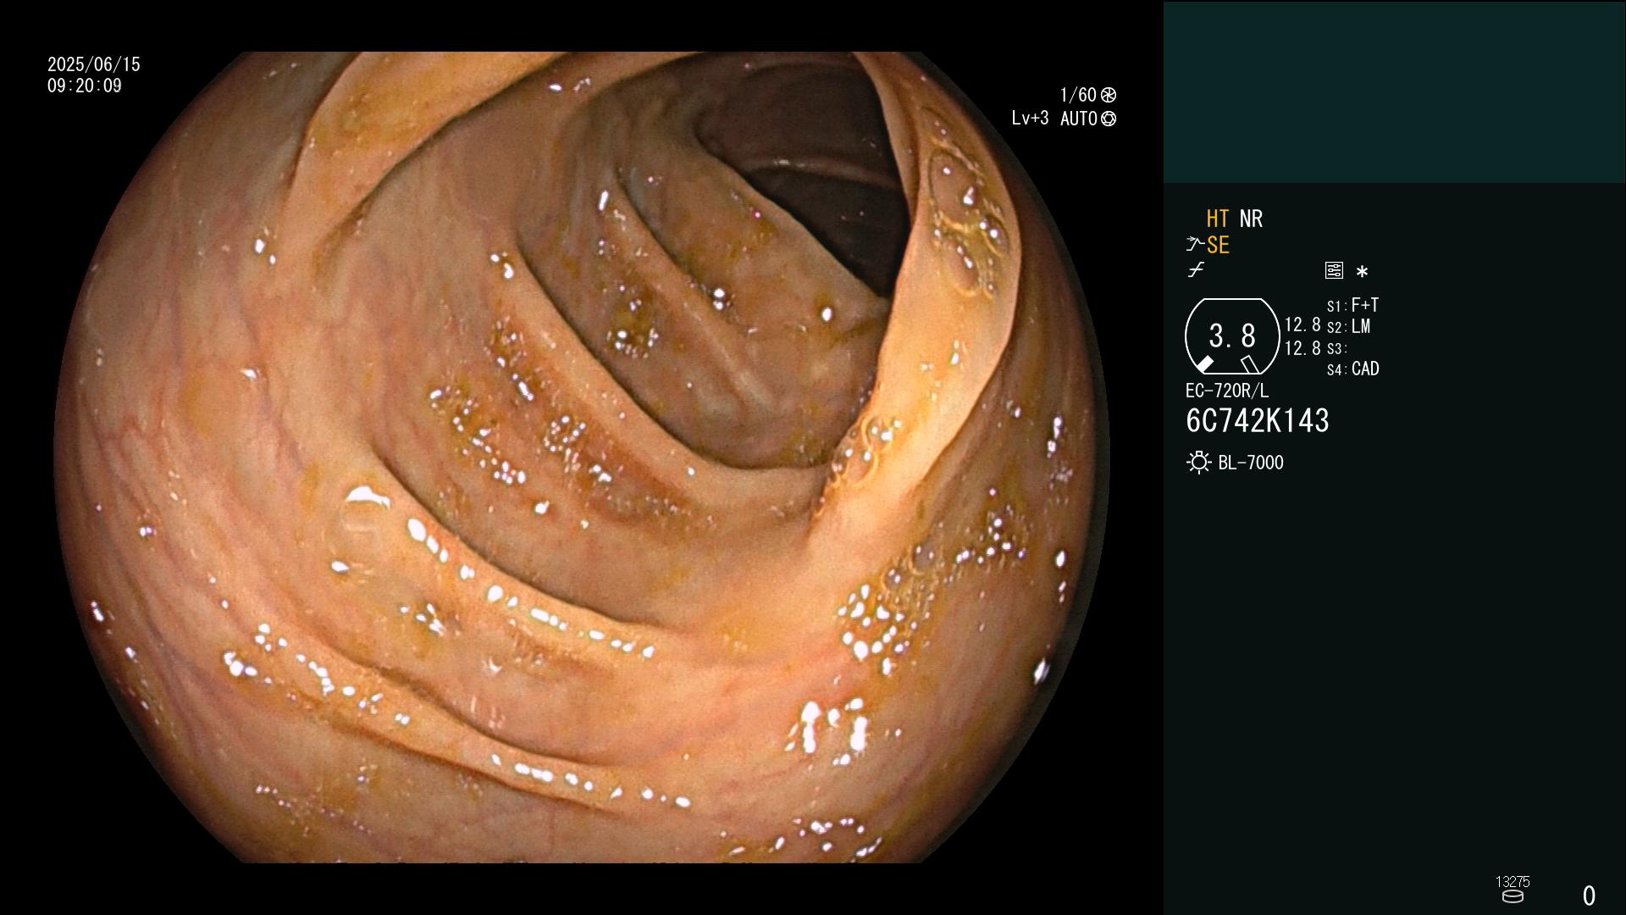Click the lower 12.8 diameter value
Viewport: 1626px width, 915px height.
point(1302,348)
